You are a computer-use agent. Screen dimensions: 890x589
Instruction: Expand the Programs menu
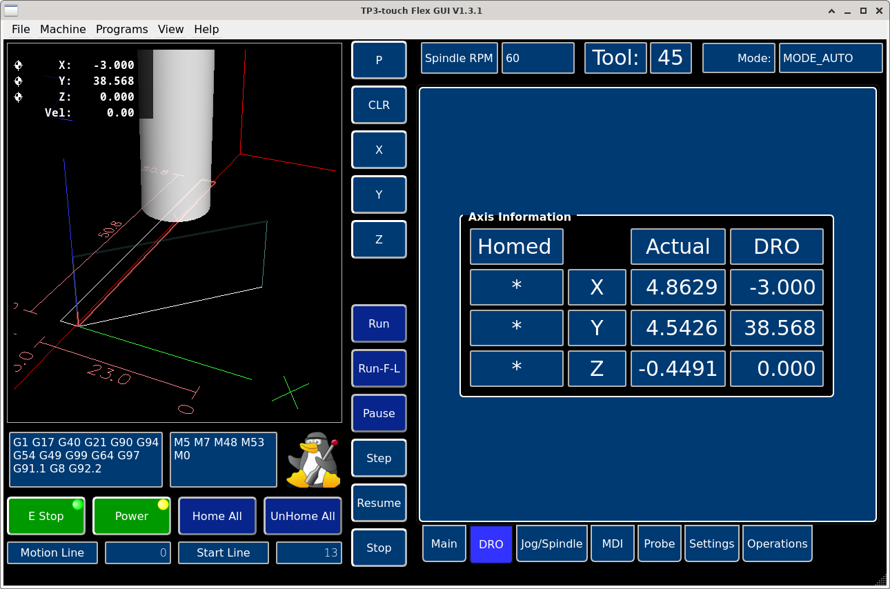pyautogui.click(x=121, y=29)
